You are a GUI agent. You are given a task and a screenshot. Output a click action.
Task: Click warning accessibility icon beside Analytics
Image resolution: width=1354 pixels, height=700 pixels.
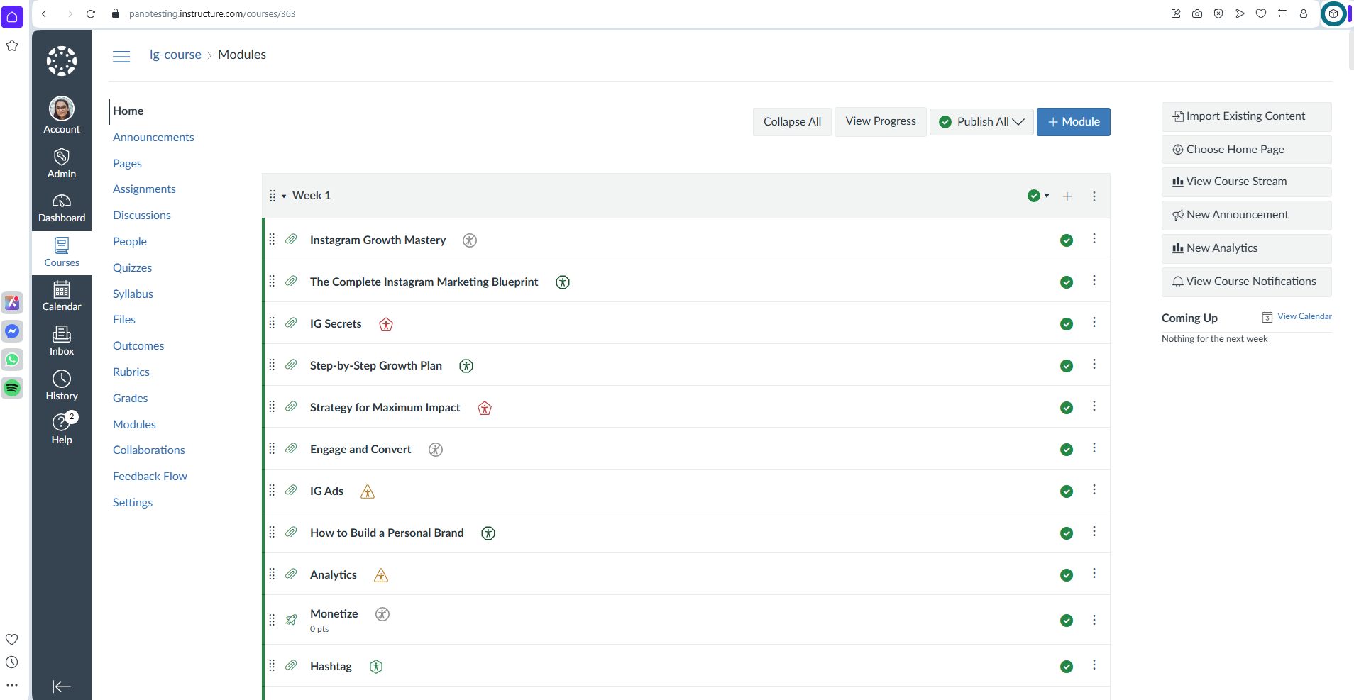click(381, 575)
